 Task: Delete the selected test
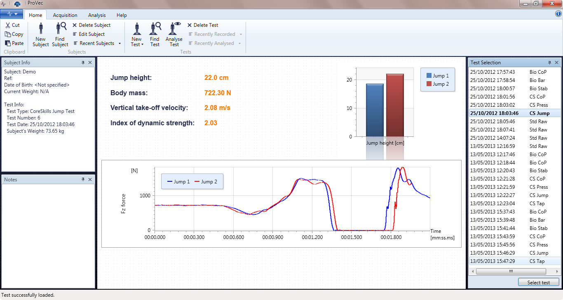(203, 25)
